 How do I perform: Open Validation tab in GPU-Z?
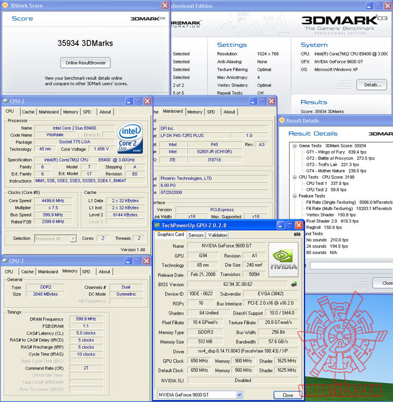(217, 235)
